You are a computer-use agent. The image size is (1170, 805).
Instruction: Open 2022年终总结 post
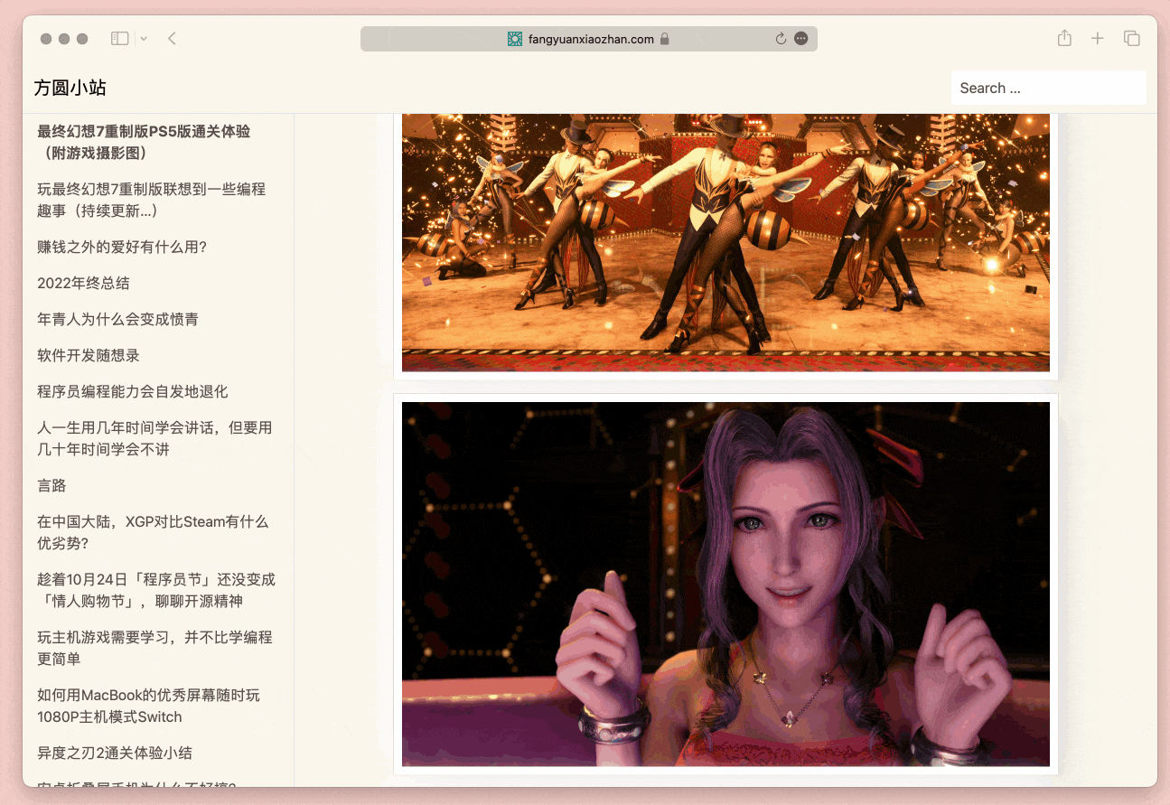[x=83, y=283]
